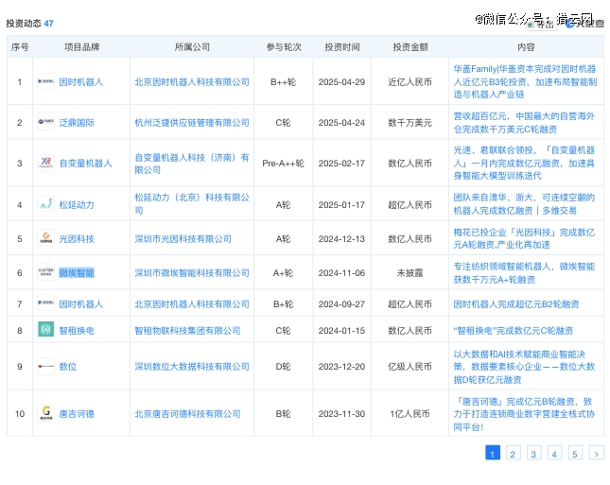Click the 松延动力 brand logo
Screen dimensions: 610x485
click(45, 204)
